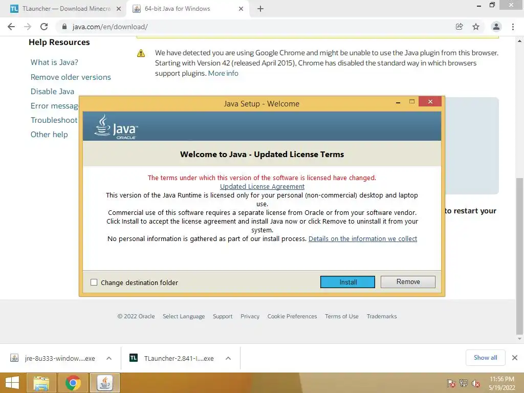Open Google Chrome from taskbar
Image resolution: width=524 pixels, height=393 pixels.
[x=73, y=383]
